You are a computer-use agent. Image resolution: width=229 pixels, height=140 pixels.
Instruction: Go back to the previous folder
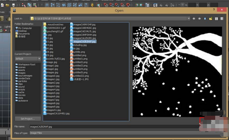point(194,18)
